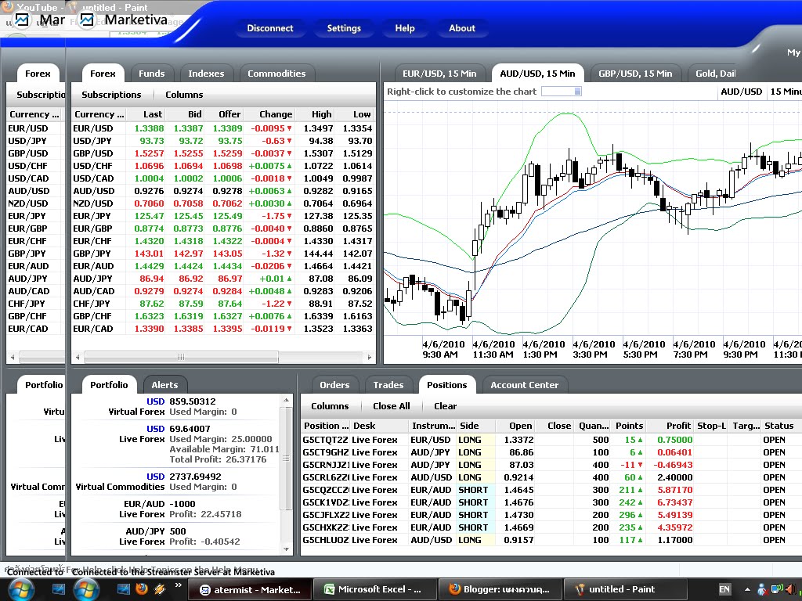
Task: Show hidden system tray icons arrow
Action: click(x=746, y=589)
